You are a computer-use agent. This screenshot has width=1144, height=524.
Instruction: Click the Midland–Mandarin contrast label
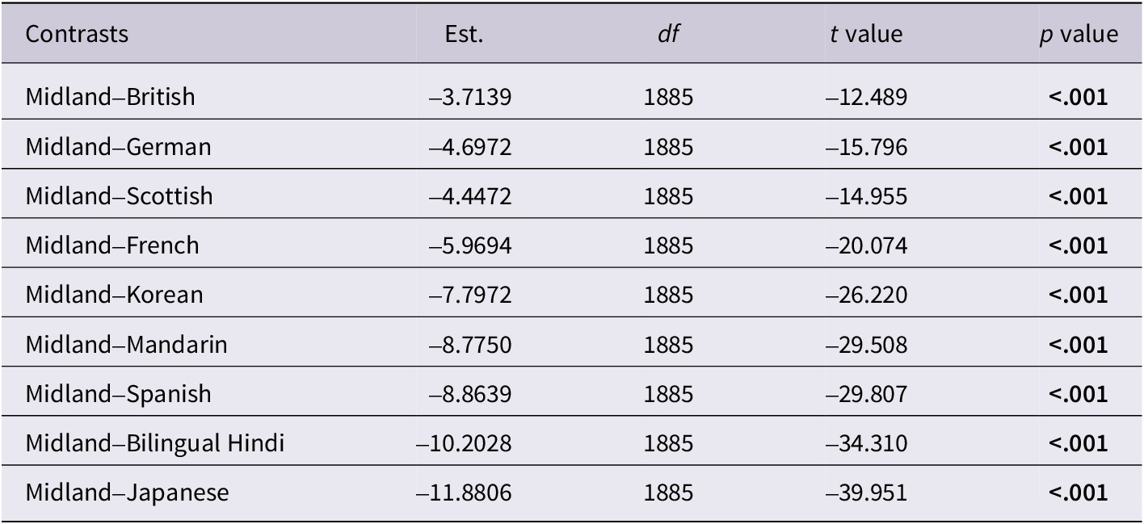click(127, 345)
